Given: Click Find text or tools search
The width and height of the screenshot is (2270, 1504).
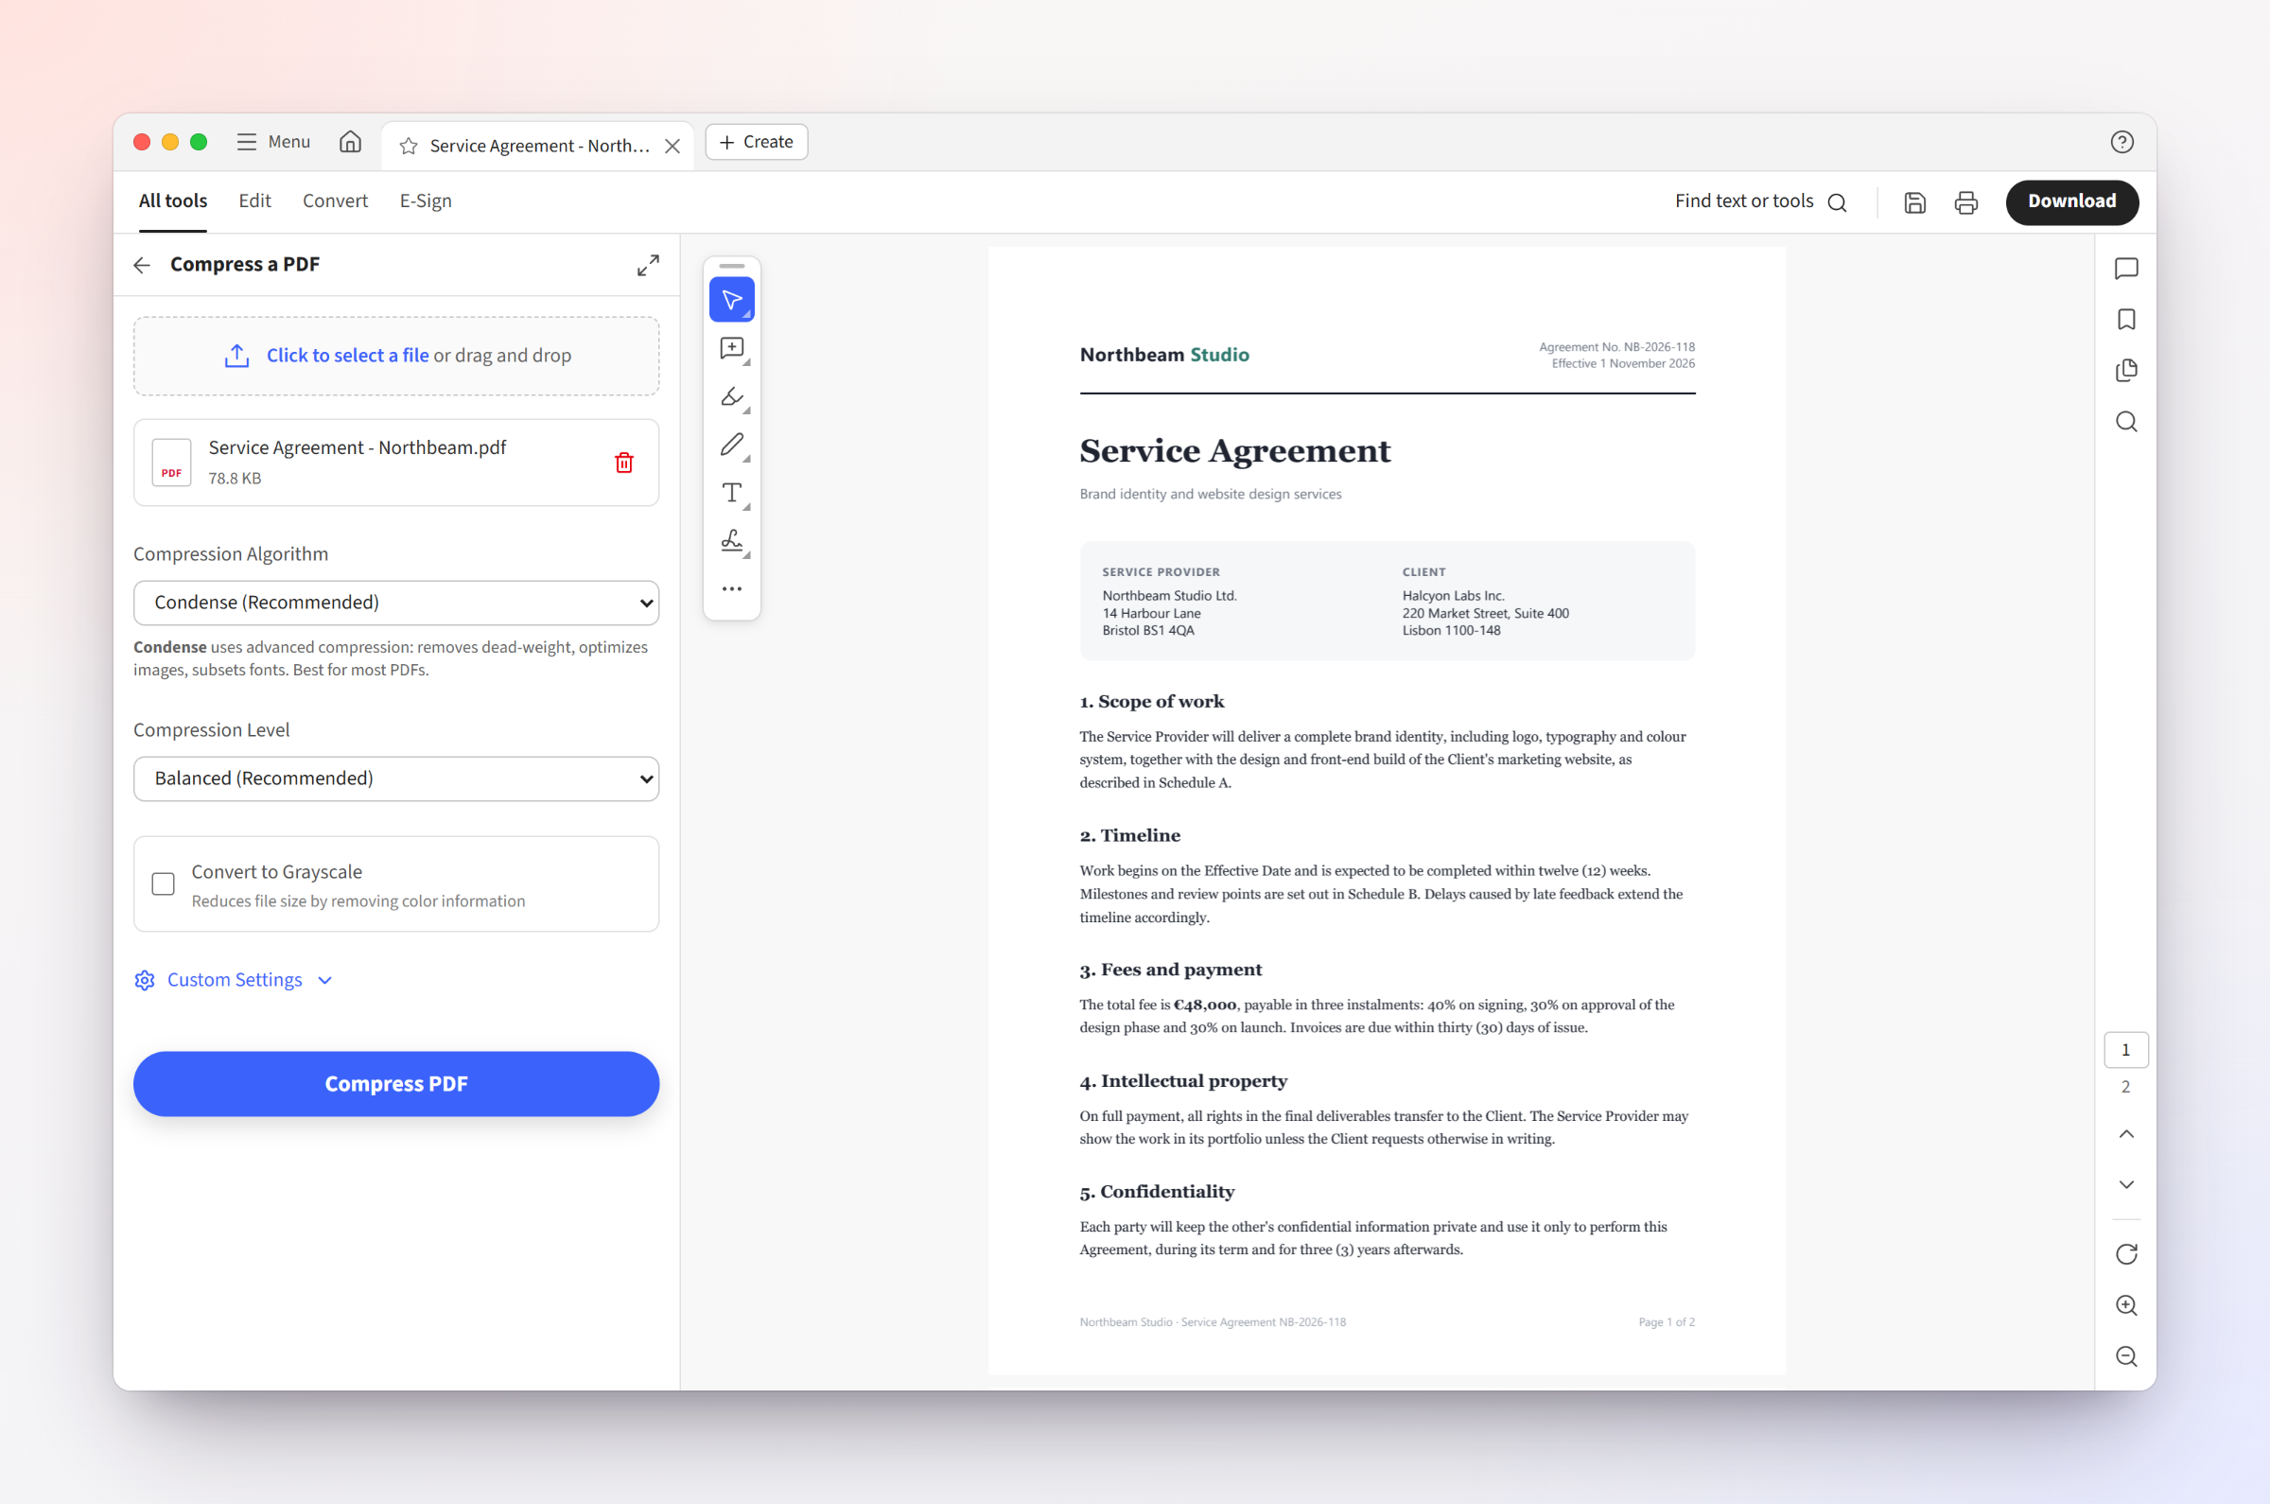Looking at the screenshot, I should point(1760,201).
